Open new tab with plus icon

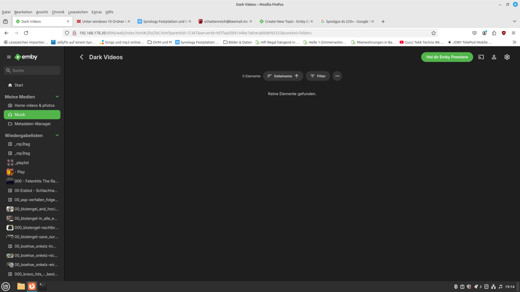pyautogui.click(x=383, y=21)
